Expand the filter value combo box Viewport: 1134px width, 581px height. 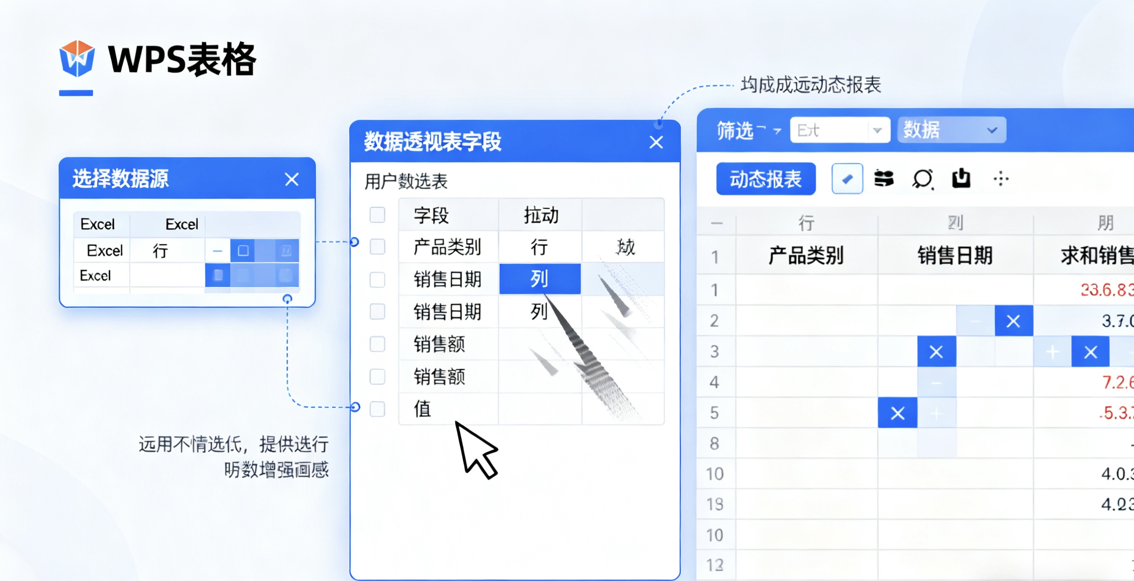pyautogui.click(x=878, y=129)
